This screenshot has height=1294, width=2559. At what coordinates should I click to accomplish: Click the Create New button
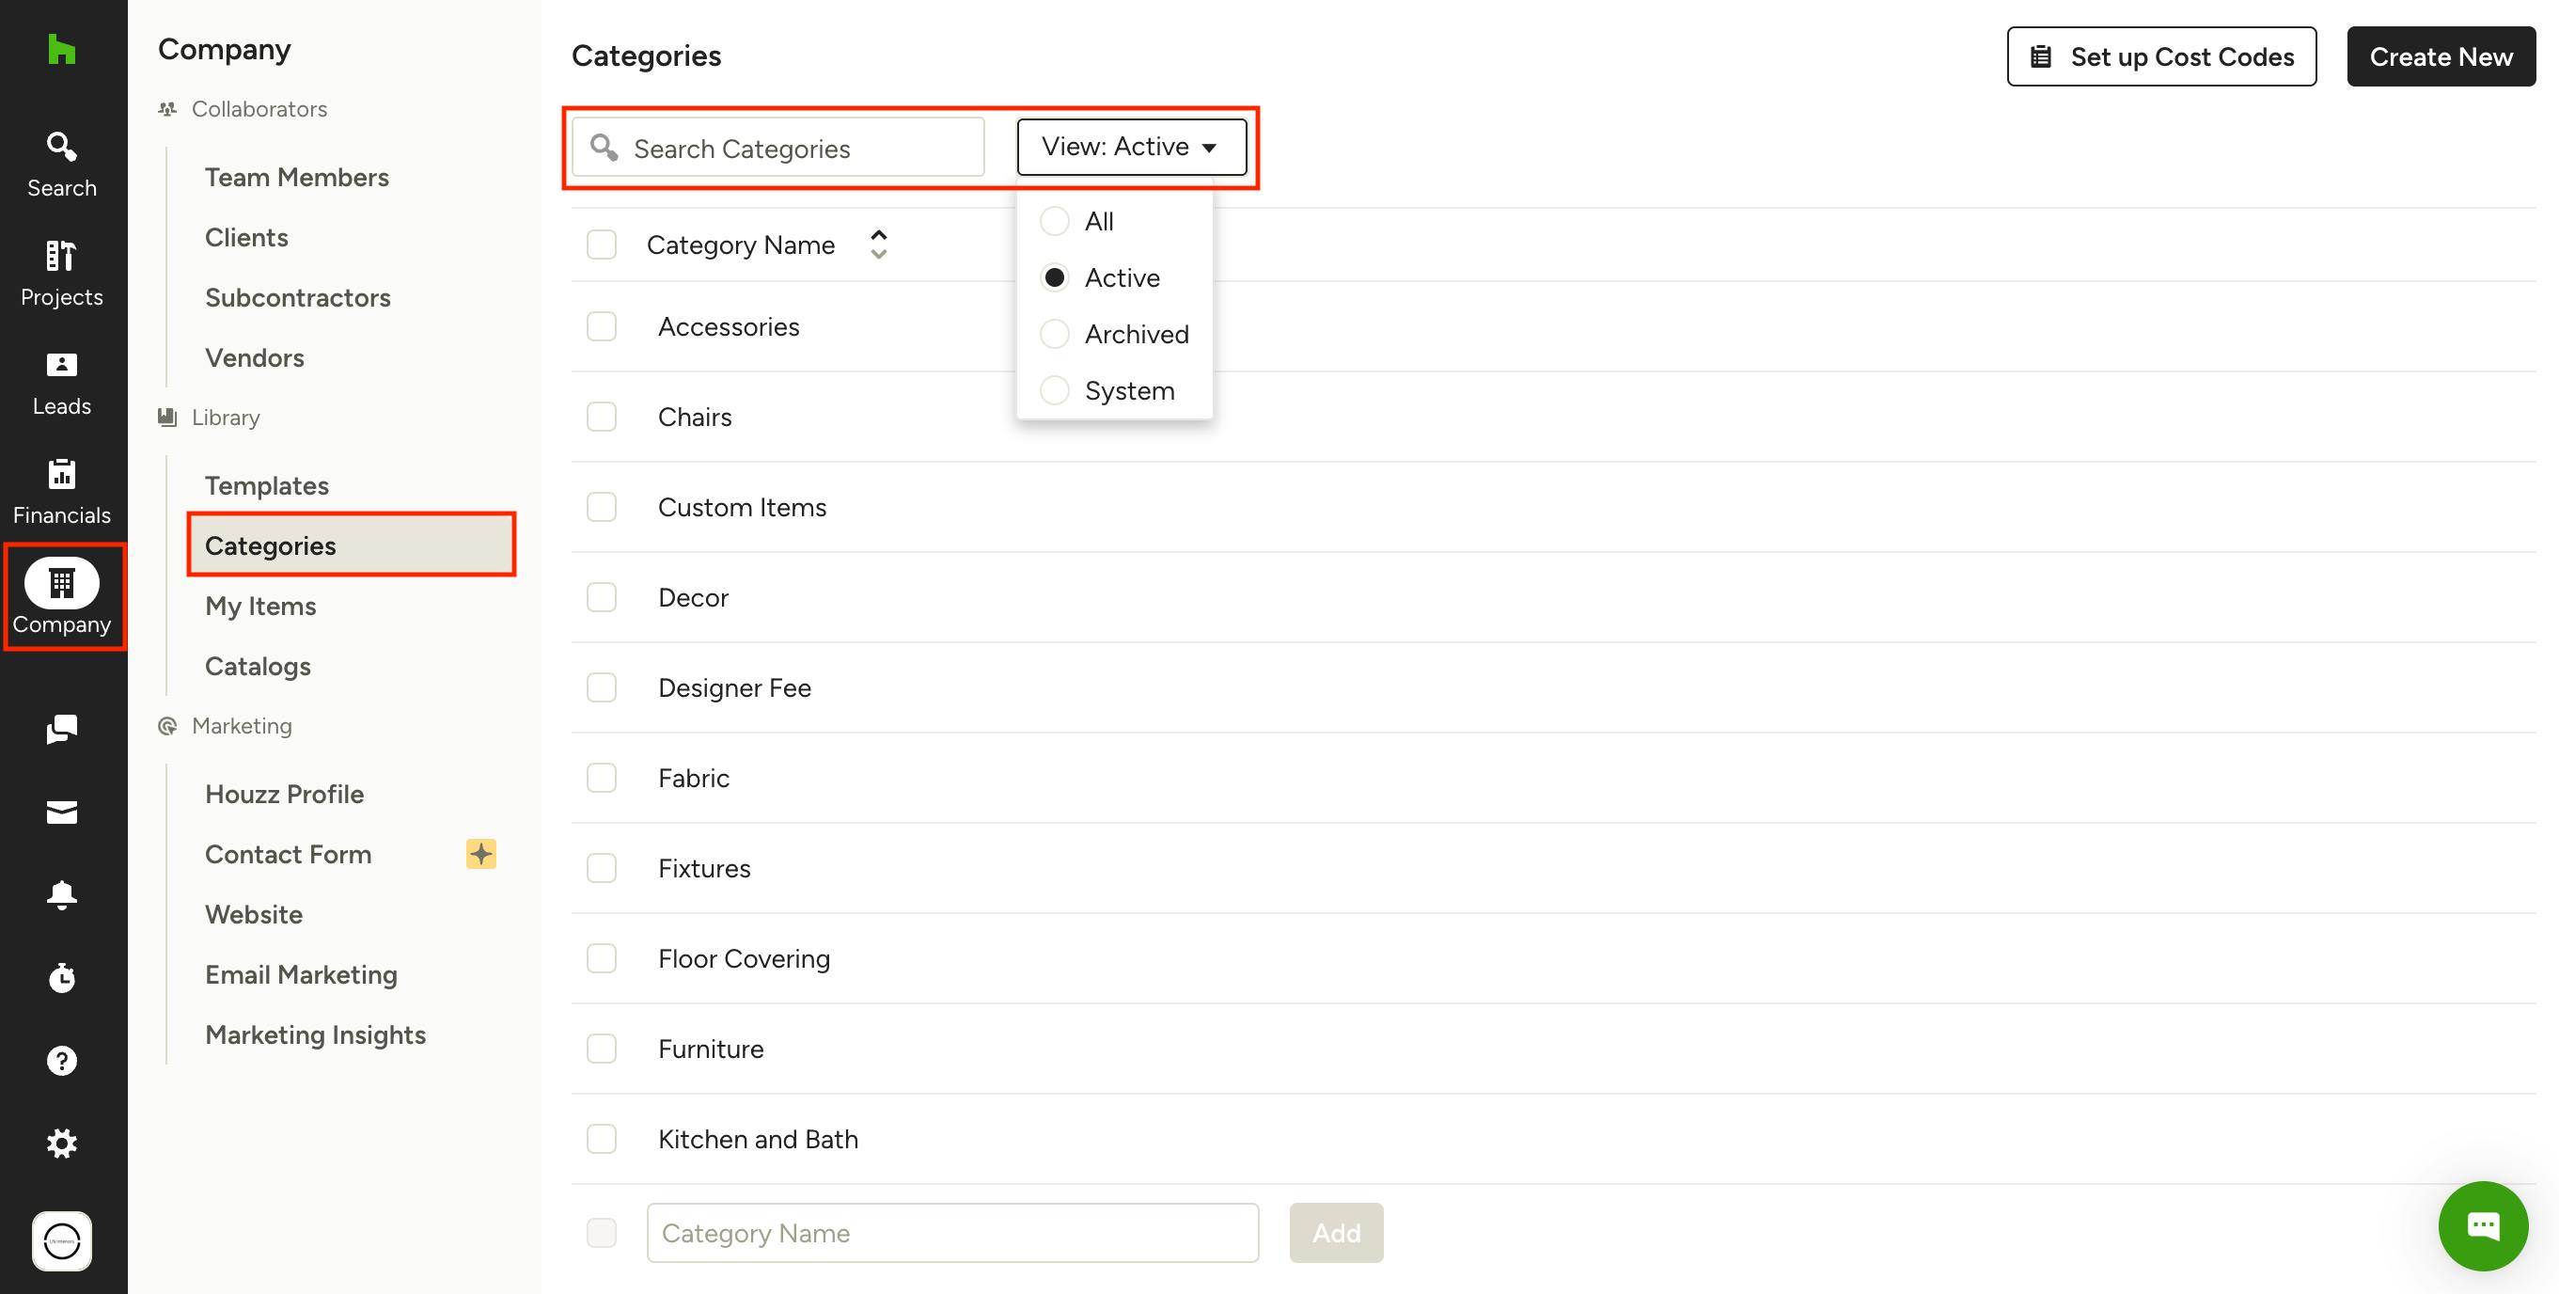[2440, 56]
